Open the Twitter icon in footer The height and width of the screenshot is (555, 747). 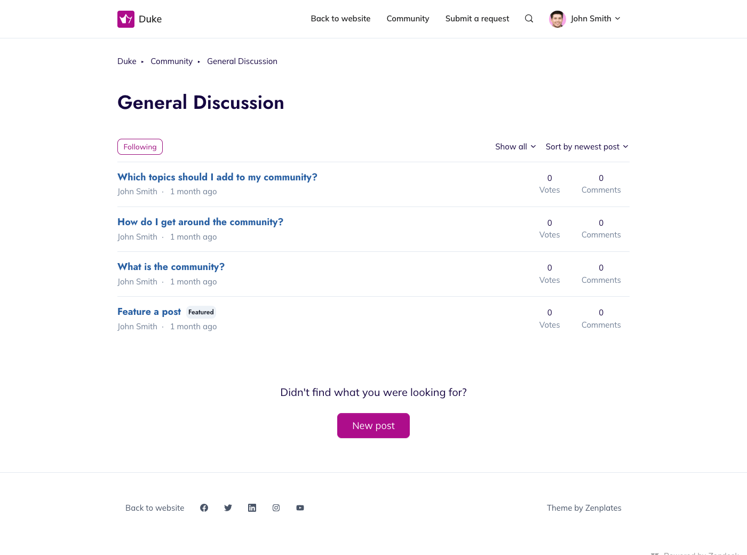coord(228,508)
